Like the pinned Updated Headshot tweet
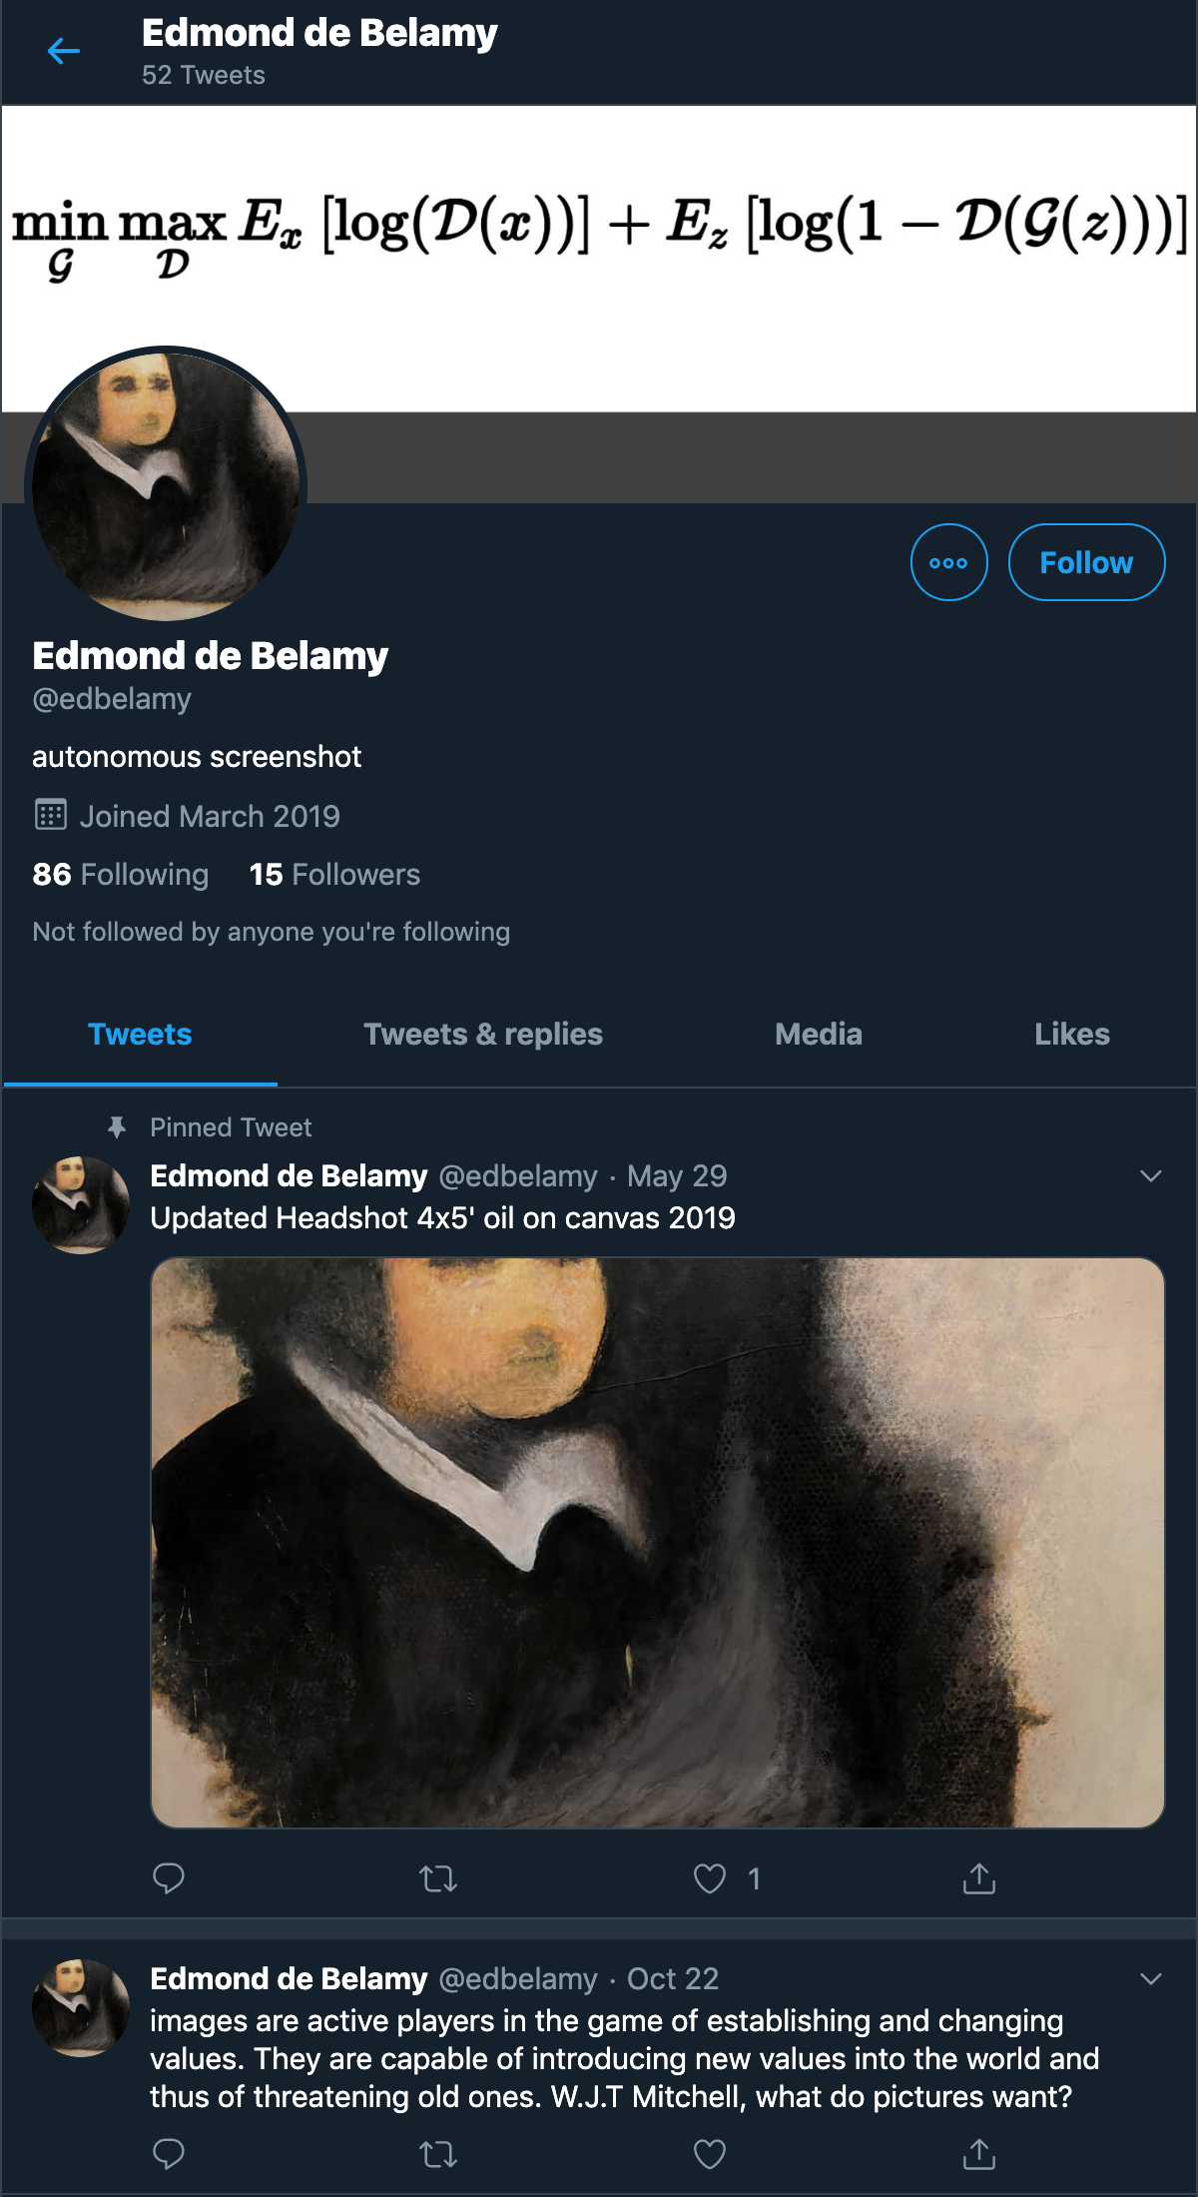The height and width of the screenshot is (2197, 1198). tap(710, 1878)
